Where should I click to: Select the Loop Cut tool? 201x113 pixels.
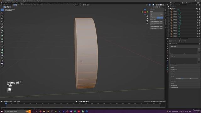point(2,45)
